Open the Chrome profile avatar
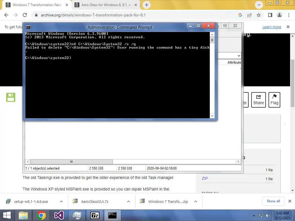The image size is (295, 221). pos(279,15)
